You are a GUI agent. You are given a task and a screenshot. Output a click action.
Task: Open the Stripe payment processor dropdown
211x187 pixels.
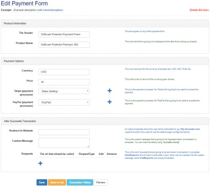click(64, 91)
